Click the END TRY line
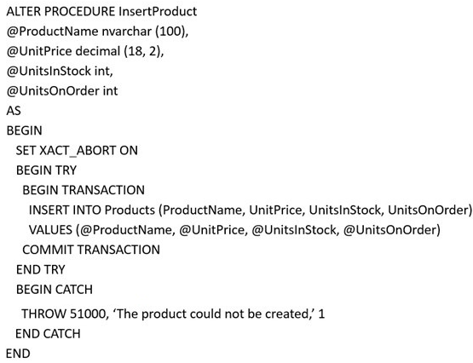The height and width of the screenshot is (363, 473). (41, 269)
